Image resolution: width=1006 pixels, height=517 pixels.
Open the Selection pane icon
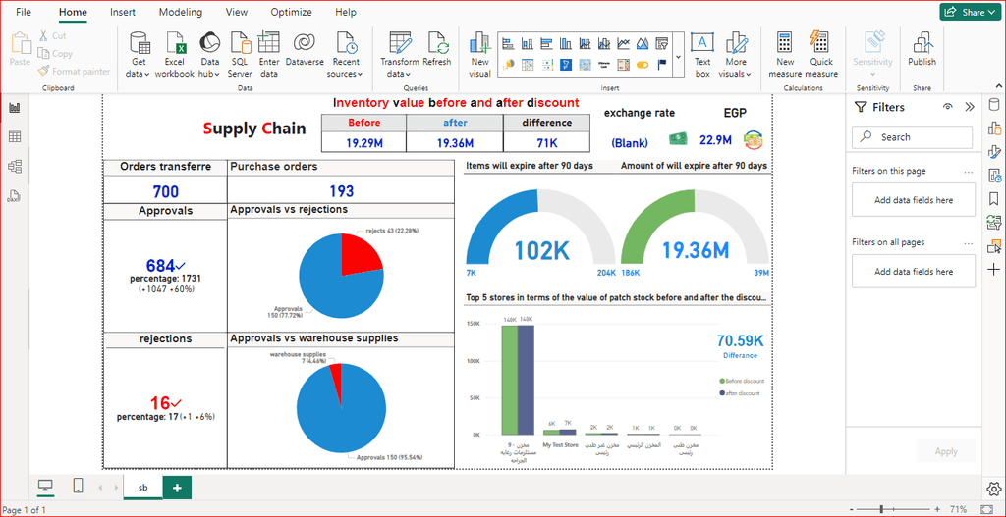[994, 245]
